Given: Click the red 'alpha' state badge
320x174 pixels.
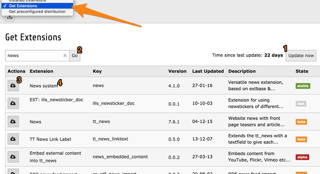Looking at the screenshot, I should pos(302,157).
